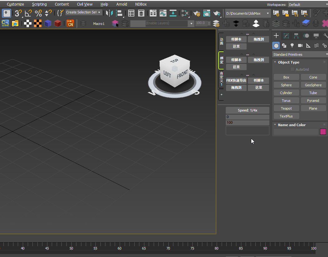Collapse the Object Type rollout
The image size is (328, 257).
(x=275, y=62)
